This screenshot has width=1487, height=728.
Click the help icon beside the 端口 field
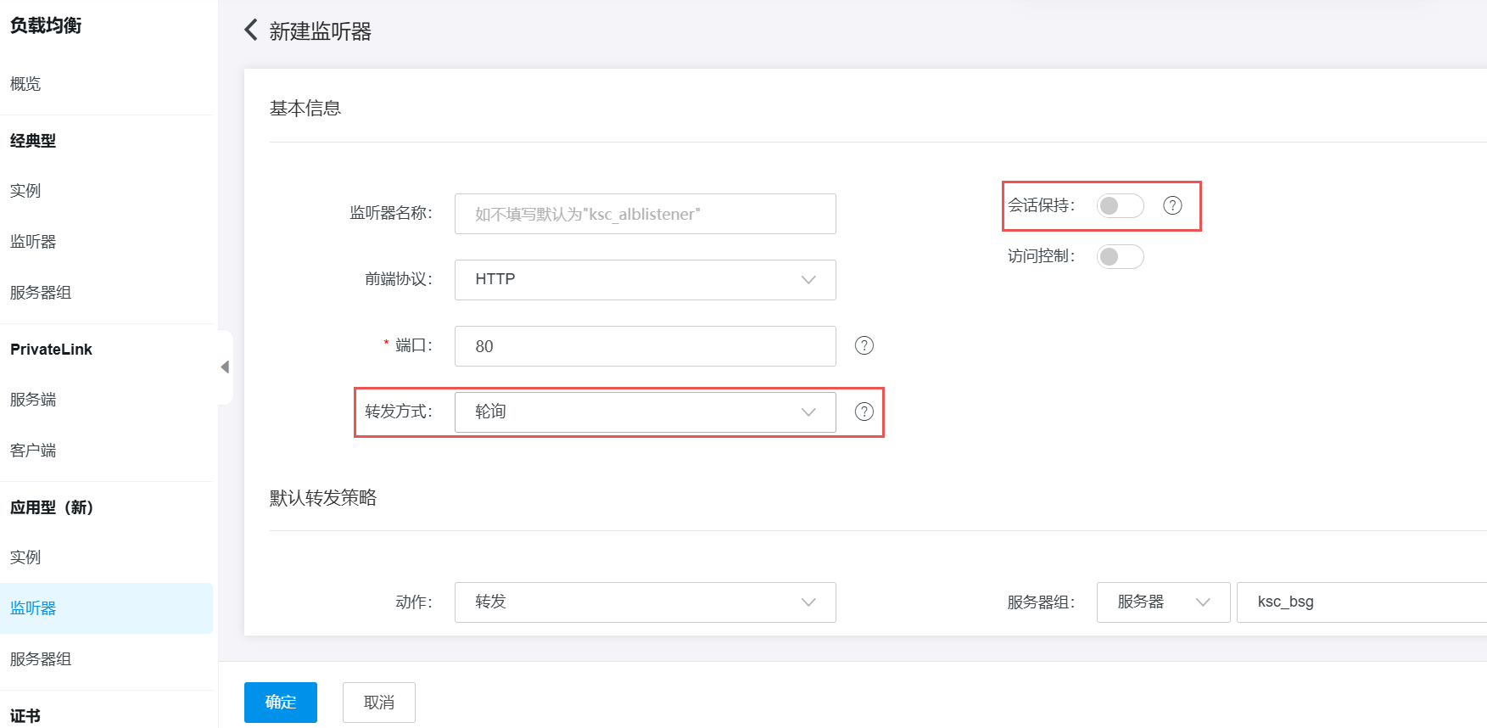click(x=864, y=345)
